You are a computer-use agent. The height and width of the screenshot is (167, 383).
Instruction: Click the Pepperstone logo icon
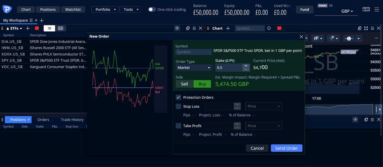click(7, 9)
